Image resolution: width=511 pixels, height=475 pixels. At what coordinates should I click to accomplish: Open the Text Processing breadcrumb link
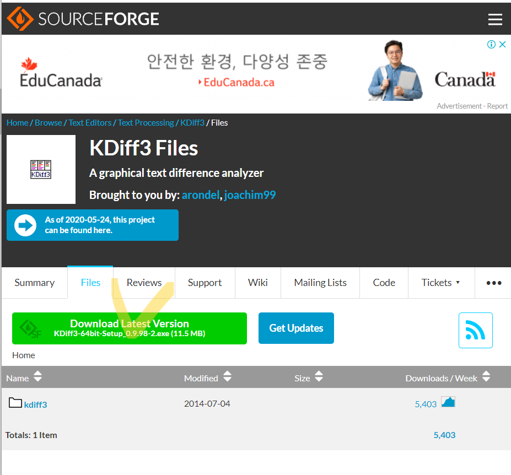tap(146, 123)
